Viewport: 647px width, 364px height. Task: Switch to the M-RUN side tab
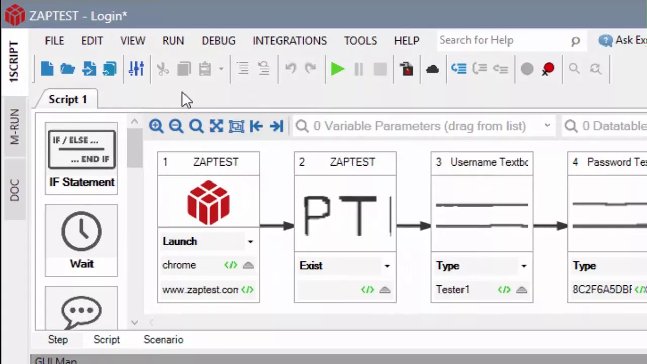pos(14,127)
